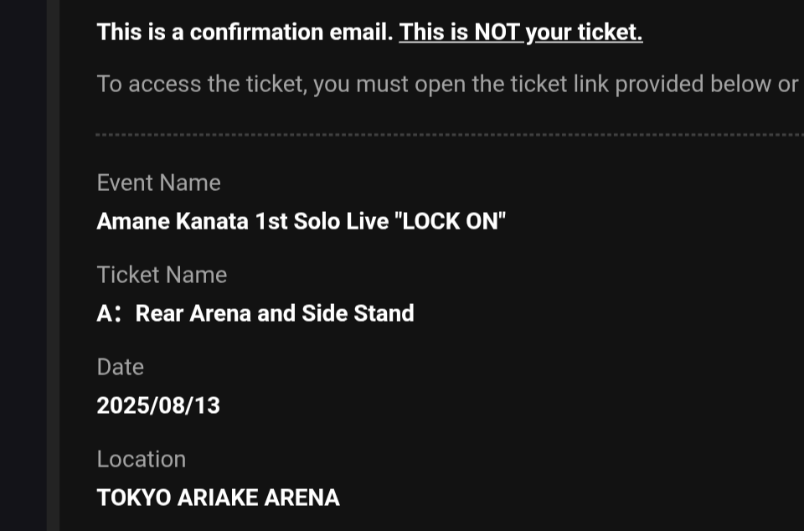Click the underlined "This is NOT your ticket." text
This screenshot has height=531, width=804.
pyautogui.click(x=520, y=33)
